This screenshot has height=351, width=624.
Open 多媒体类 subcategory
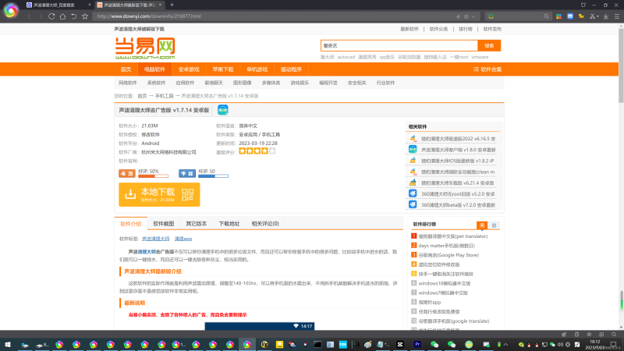point(271,83)
